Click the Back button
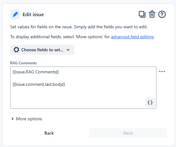The image size is (176, 147). [x=49, y=133]
